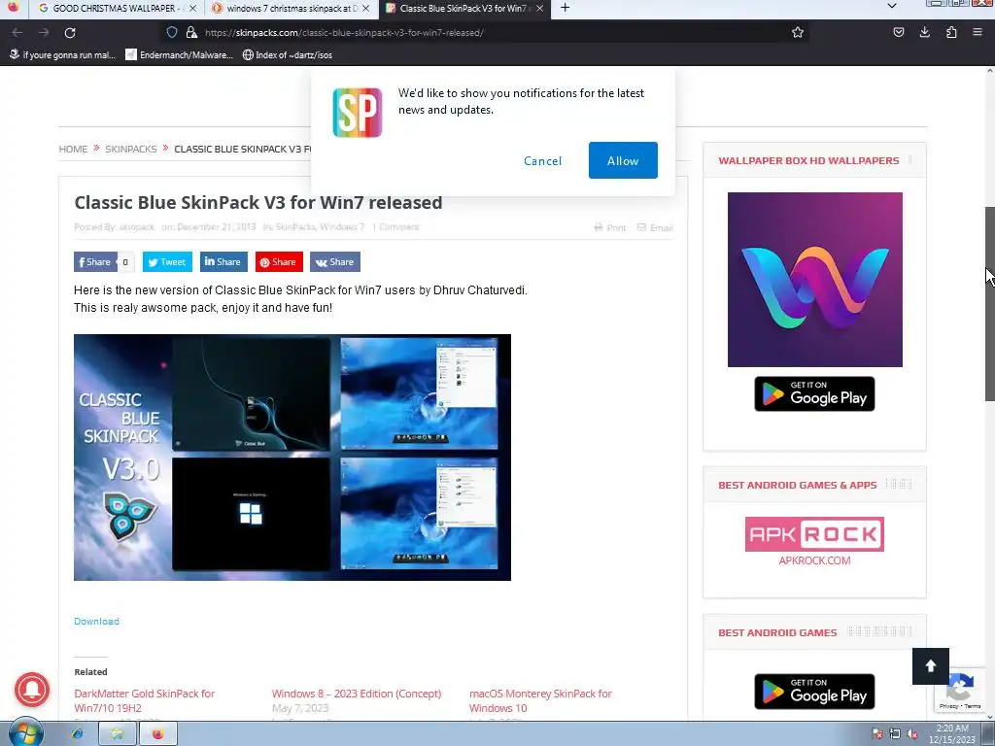The image size is (995, 746).
Task: Open the Endermanch/Malware bookmark
Action: point(179,55)
